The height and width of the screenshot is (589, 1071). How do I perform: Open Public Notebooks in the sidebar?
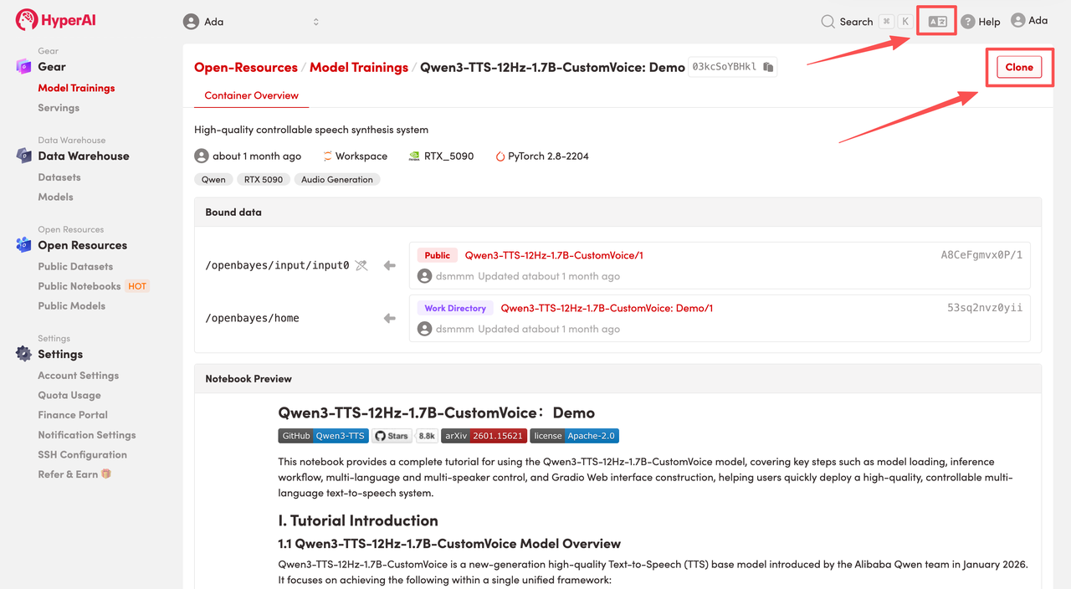click(x=79, y=286)
